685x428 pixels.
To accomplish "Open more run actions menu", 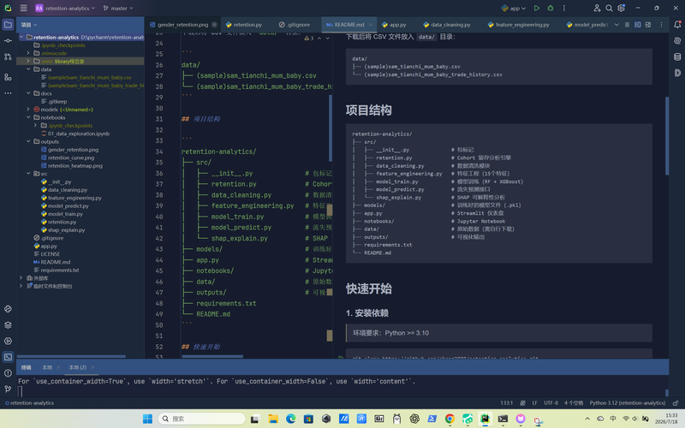I will pos(564,8).
